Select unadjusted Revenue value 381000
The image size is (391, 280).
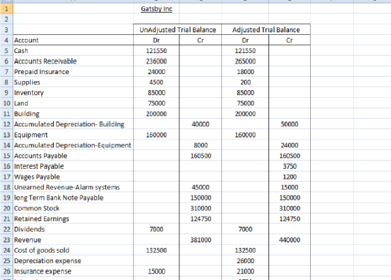pos(200,240)
